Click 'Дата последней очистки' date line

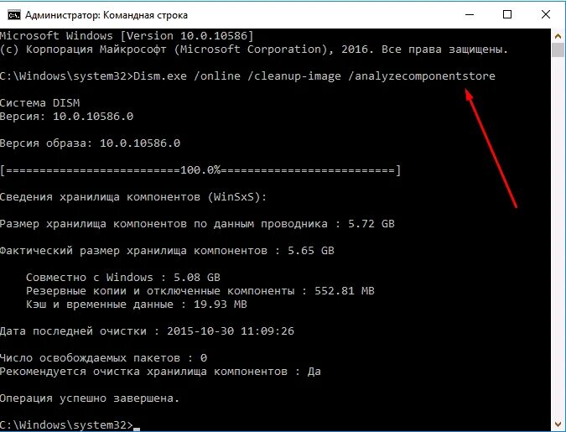[x=147, y=331]
